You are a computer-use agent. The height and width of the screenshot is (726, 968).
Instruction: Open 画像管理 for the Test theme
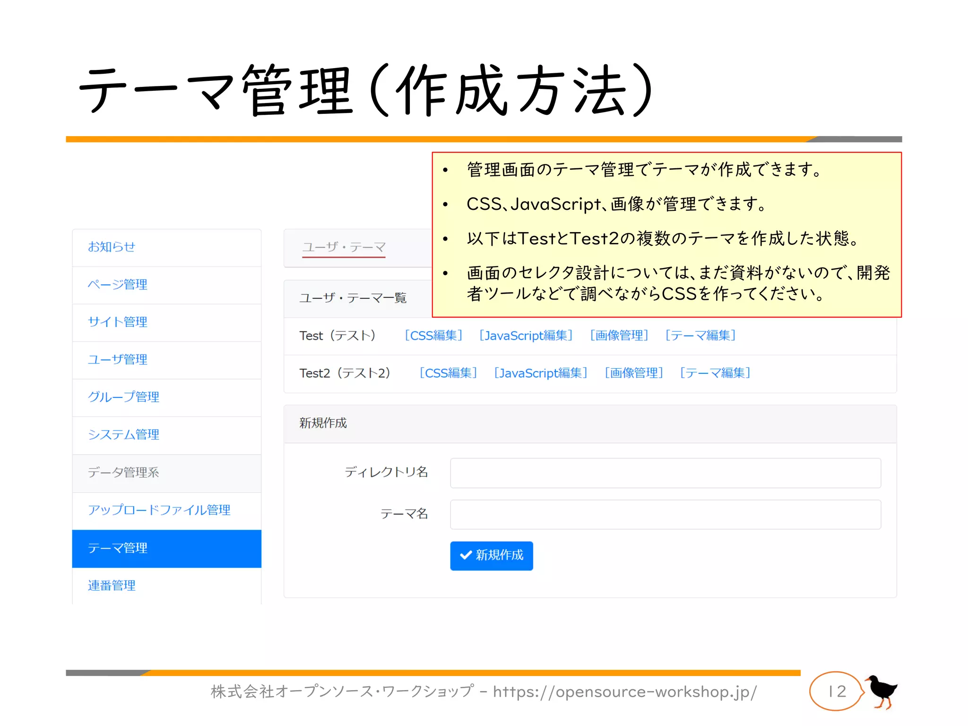619,336
